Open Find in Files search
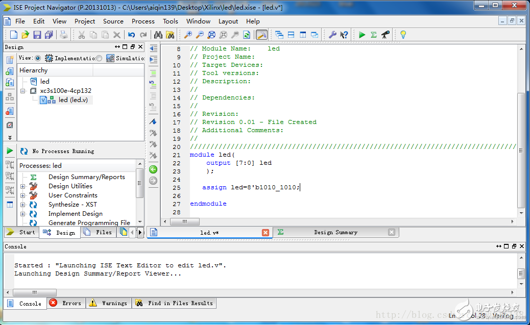 click(170, 34)
